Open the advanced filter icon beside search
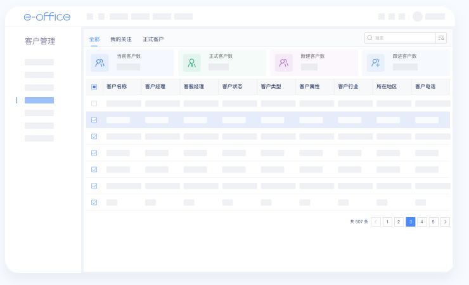Screen dimensions: 469x285 441,38
